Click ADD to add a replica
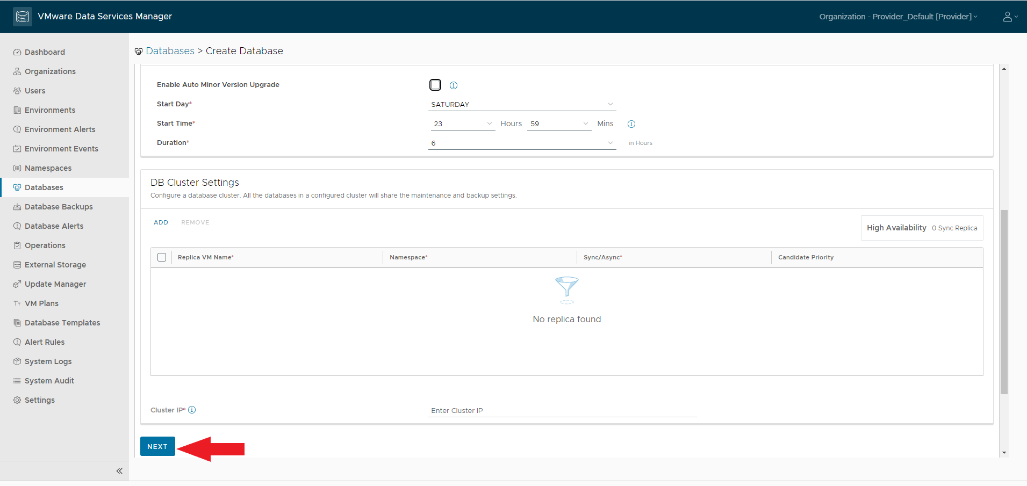1027x486 pixels. pos(161,222)
